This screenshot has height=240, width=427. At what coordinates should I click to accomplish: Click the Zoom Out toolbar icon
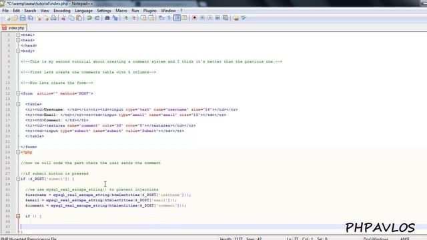(133, 18)
